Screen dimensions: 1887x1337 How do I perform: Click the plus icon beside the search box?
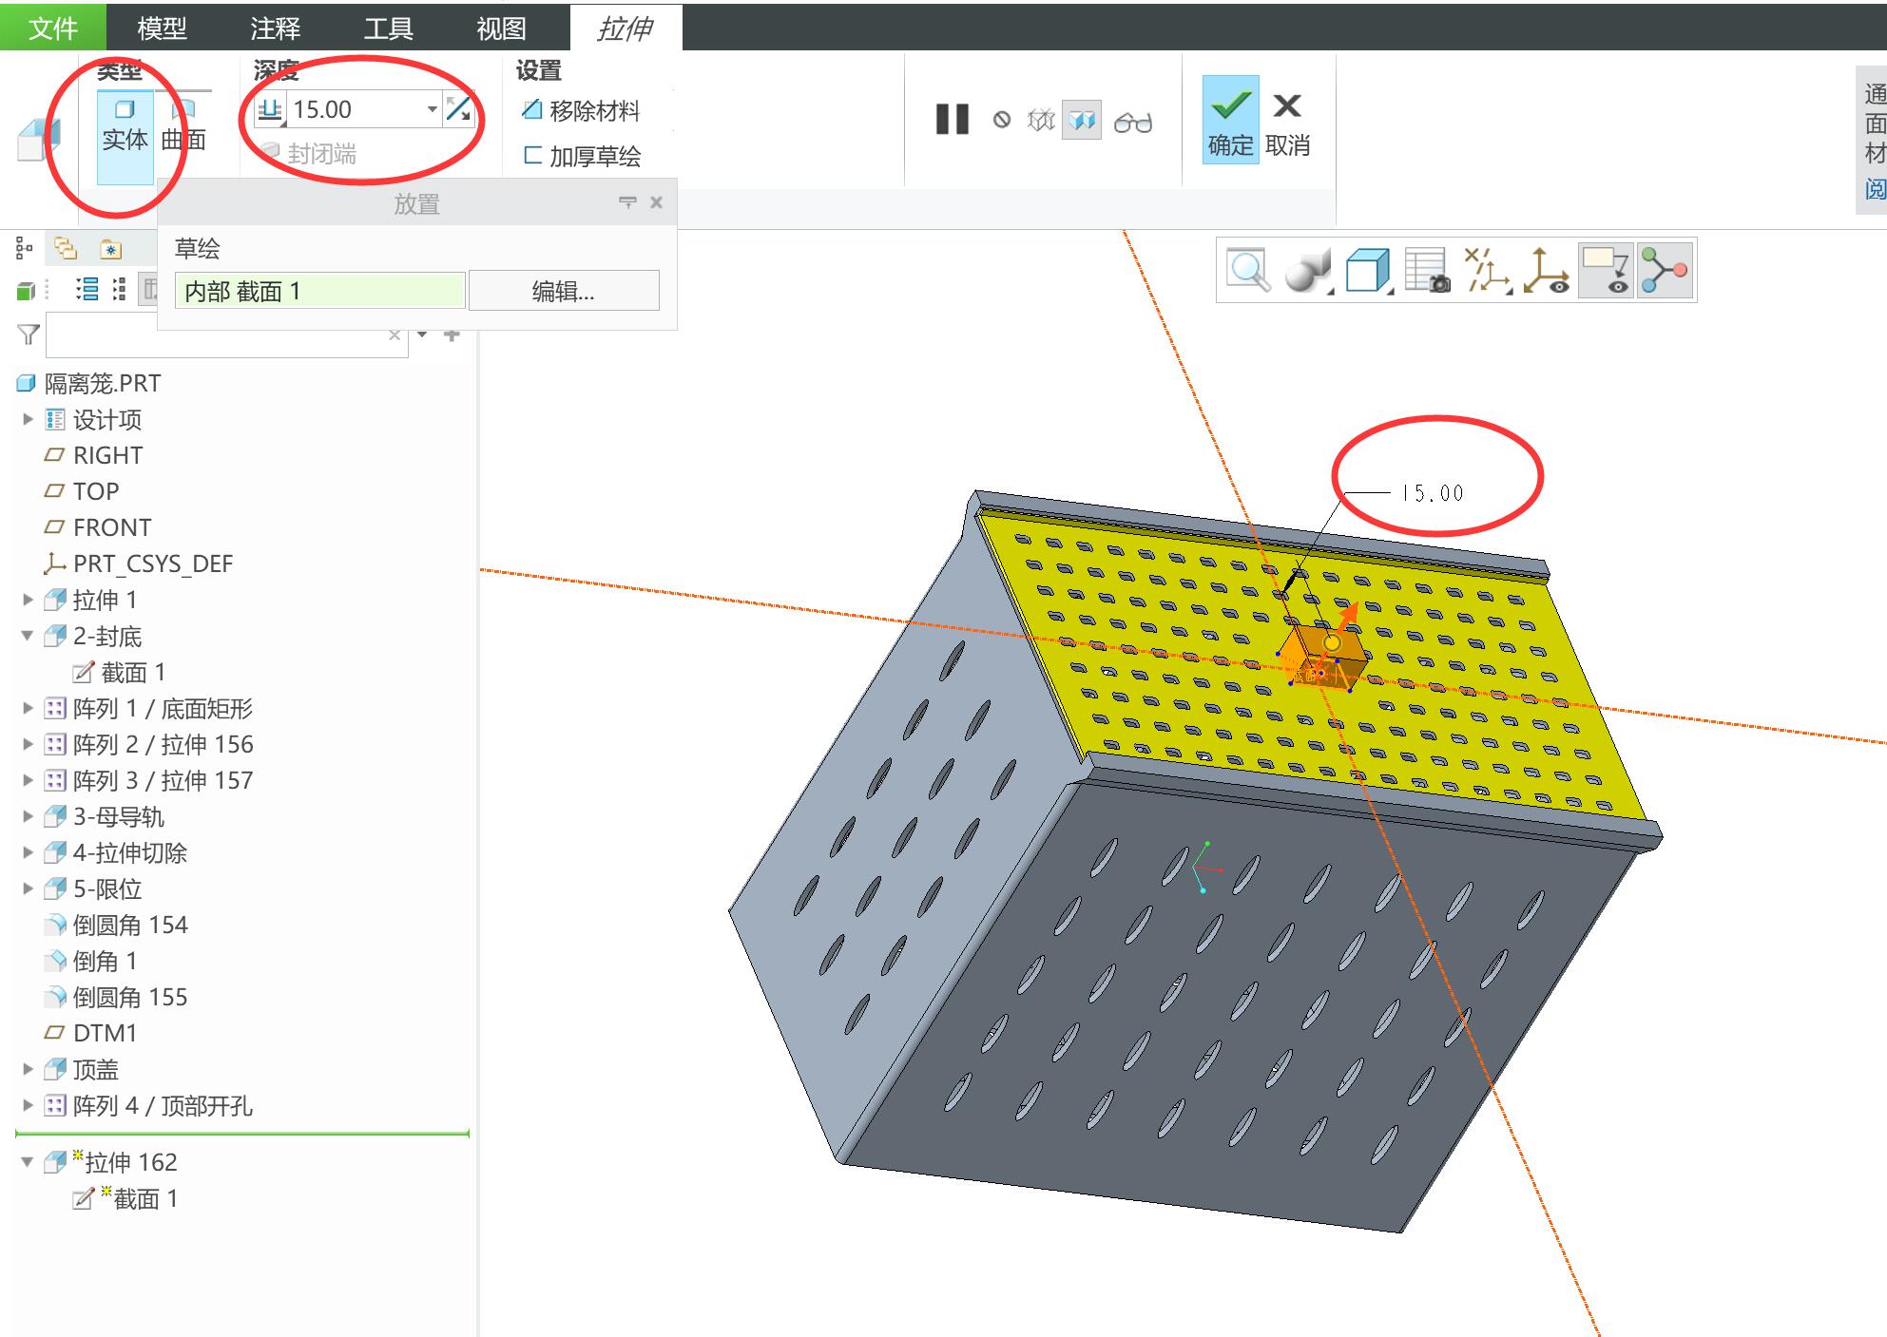[452, 334]
